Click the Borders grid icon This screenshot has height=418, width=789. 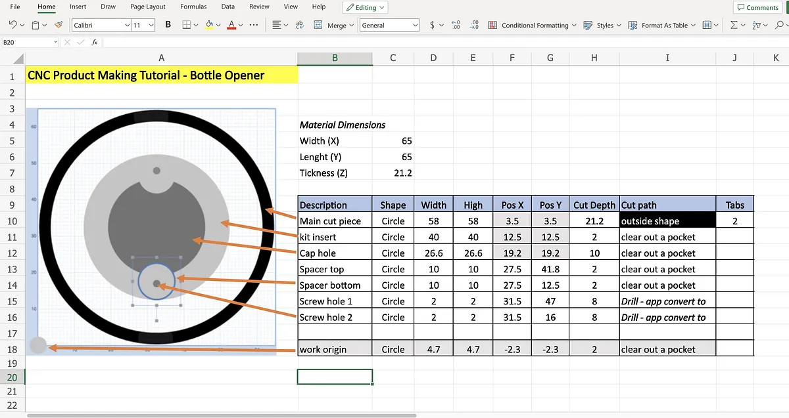(186, 25)
